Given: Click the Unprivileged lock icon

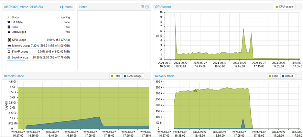Looking at the screenshot, I should (x=9, y=32).
